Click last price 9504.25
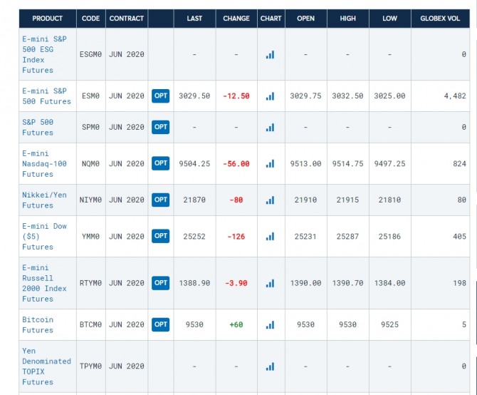The height and width of the screenshot is (395, 477). 194,164
